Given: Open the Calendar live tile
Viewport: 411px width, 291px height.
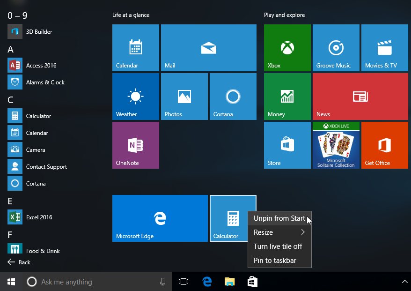Looking at the screenshot, I should point(135,48).
